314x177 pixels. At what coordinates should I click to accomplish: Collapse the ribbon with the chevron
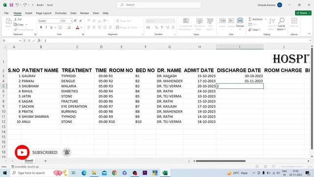click(309, 34)
